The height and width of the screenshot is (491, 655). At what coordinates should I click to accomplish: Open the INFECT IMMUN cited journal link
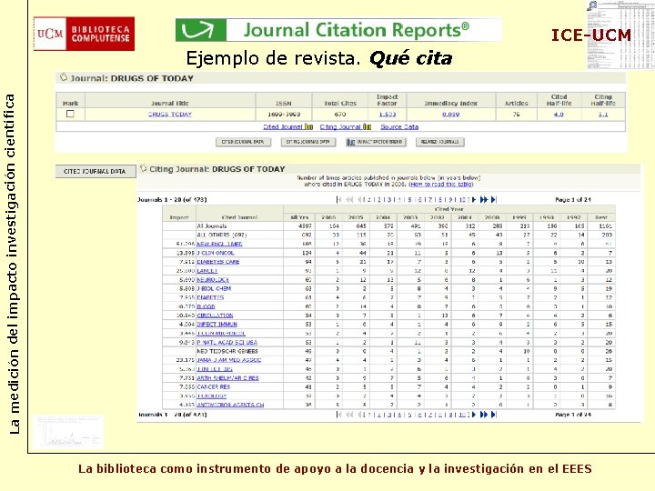click(217, 325)
